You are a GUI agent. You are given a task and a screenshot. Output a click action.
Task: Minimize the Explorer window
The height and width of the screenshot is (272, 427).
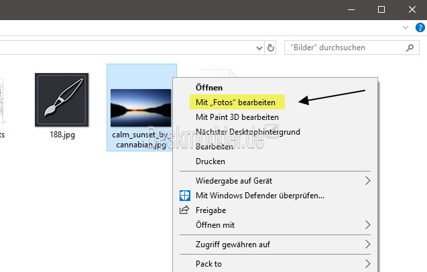click(351, 9)
